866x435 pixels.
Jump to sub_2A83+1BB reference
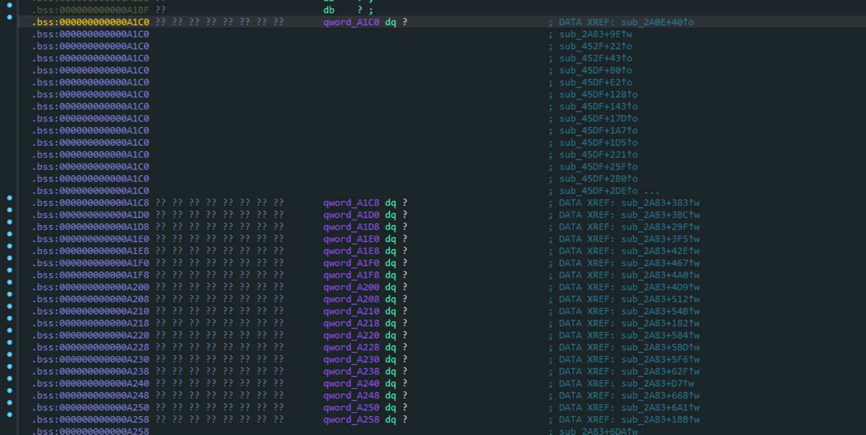click(661, 419)
